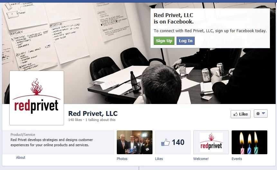Open the Events tab label

[237, 159]
